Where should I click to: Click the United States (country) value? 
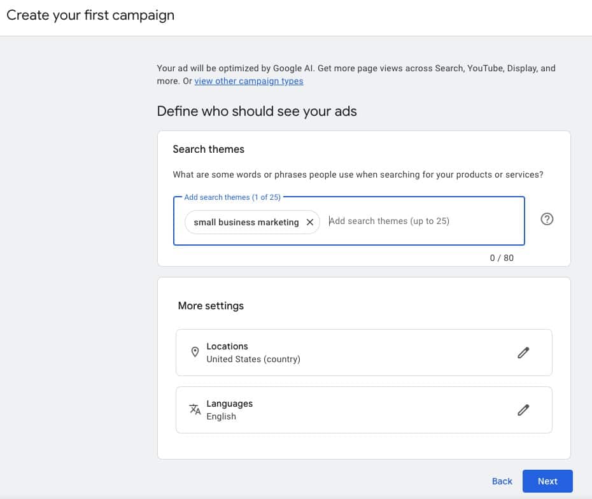click(x=253, y=359)
